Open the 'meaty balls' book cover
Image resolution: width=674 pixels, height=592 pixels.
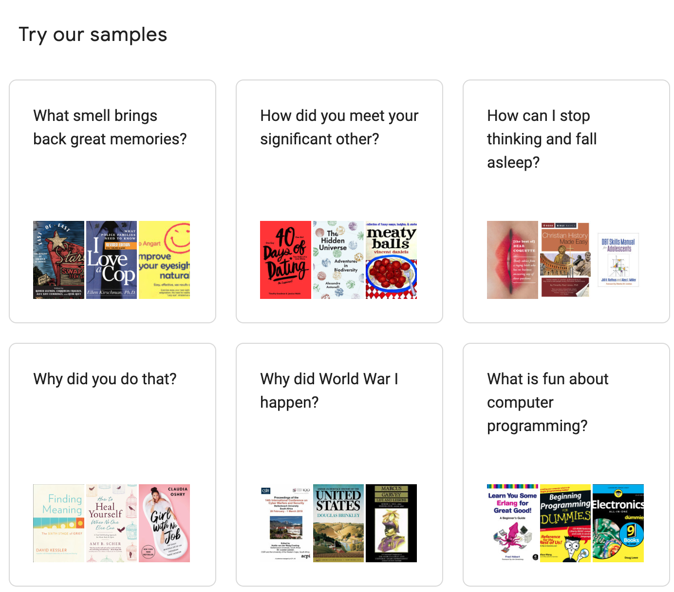tap(391, 260)
